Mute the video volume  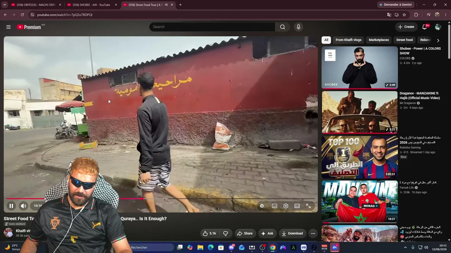[x=23, y=206]
